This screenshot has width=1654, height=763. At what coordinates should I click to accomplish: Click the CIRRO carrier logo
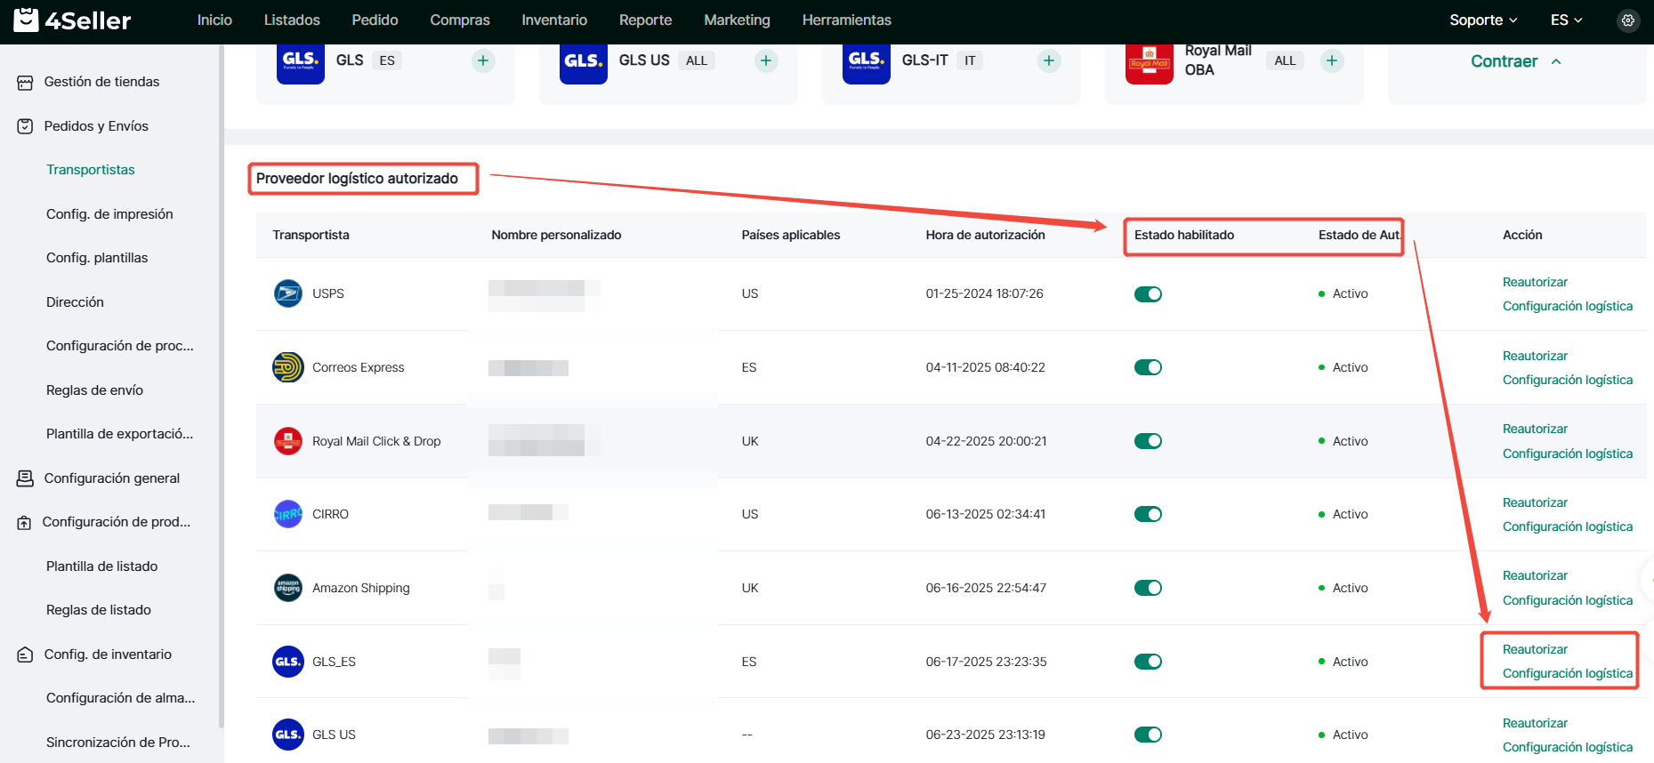pyautogui.click(x=288, y=514)
